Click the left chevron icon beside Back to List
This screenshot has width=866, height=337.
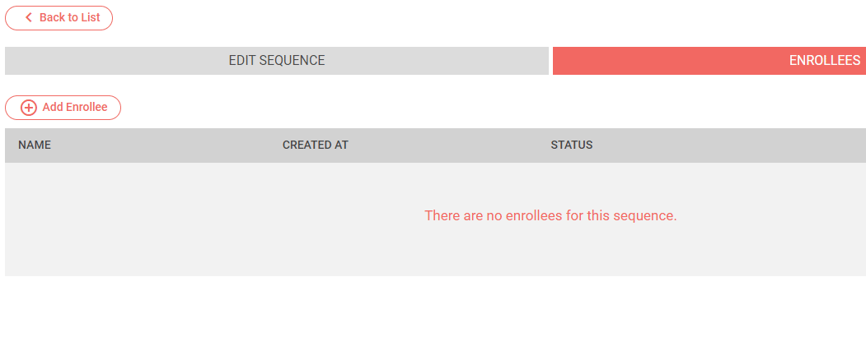(x=29, y=17)
